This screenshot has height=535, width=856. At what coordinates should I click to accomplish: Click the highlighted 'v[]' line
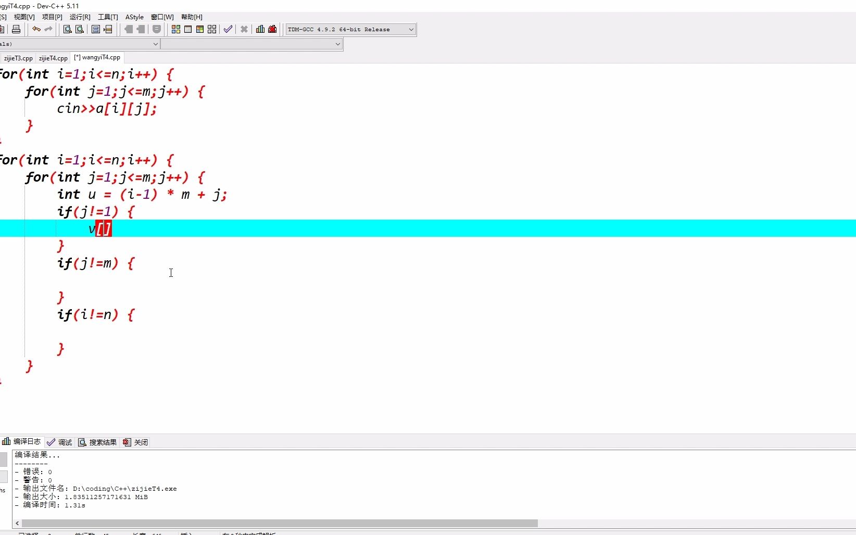click(x=428, y=228)
